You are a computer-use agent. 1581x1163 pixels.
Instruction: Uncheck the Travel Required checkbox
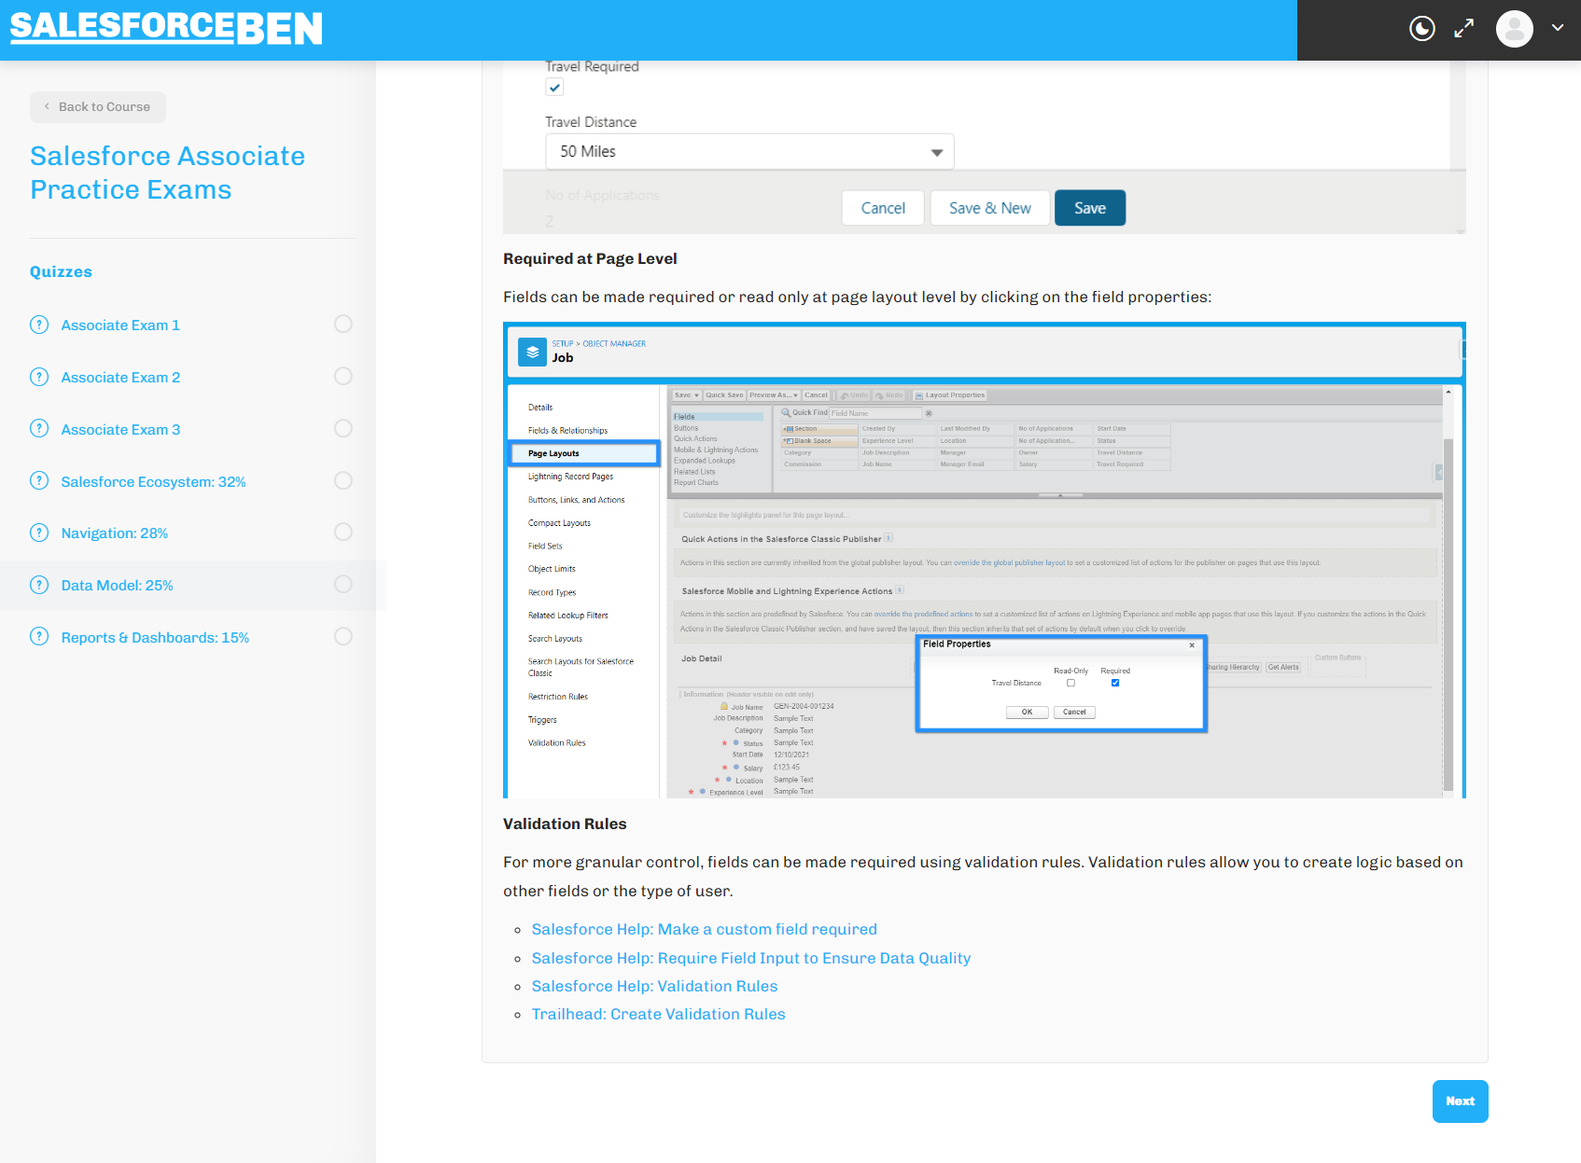pos(554,88)
